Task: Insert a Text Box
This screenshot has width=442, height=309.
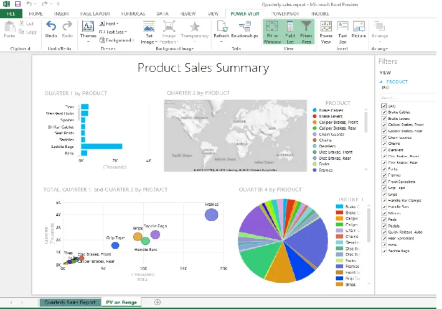Action: 342,27
